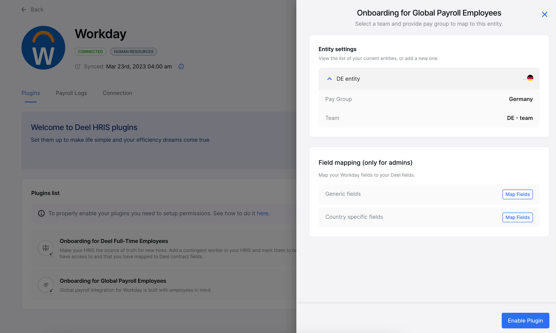Click the info icon next to synced date
Screen dimensions: 556x333
coord(181,66)
